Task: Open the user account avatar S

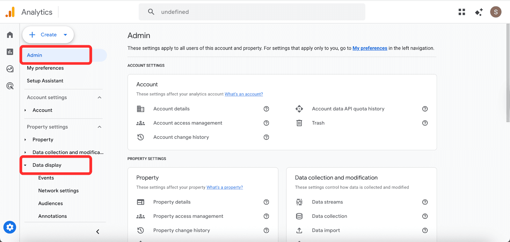Action: [496, 12]
